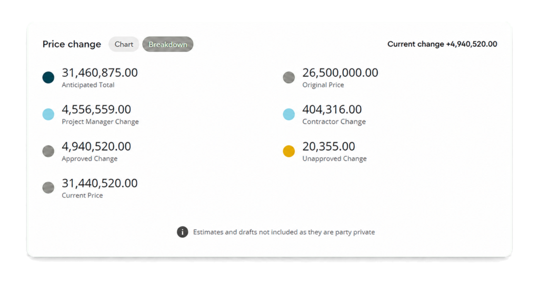
Task: Switch to the Chart tab
Action: tap(124, 44)
